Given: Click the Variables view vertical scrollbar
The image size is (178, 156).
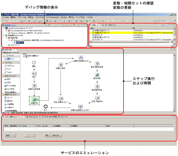Looking at the screenshot, I should click(174, 34).
